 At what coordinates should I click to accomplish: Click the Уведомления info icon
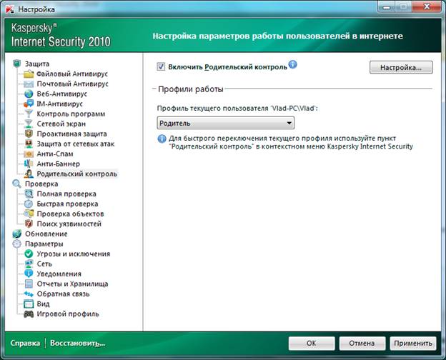[x=29, y=274]
